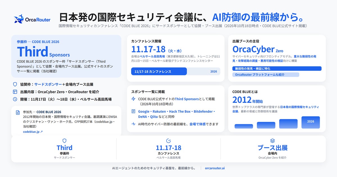Click the clock icon beside 開催

click(x=15, y=99)
